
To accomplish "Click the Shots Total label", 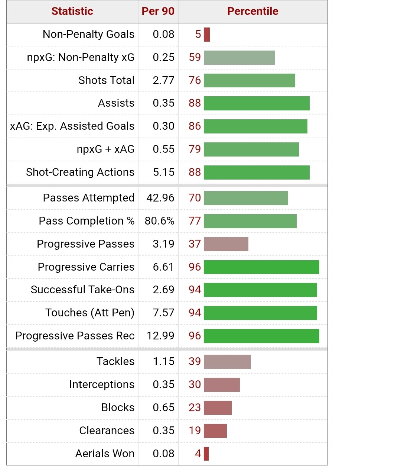I will click(106, 80).
